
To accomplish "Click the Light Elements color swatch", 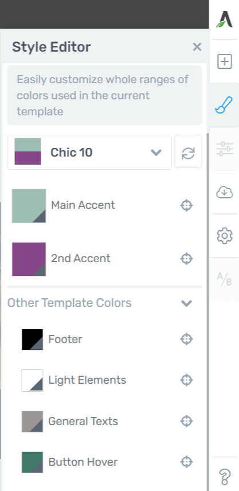I will 32,380.
